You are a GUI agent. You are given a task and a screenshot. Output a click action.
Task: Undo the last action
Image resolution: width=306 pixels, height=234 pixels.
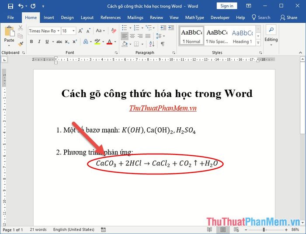[21, 6]
